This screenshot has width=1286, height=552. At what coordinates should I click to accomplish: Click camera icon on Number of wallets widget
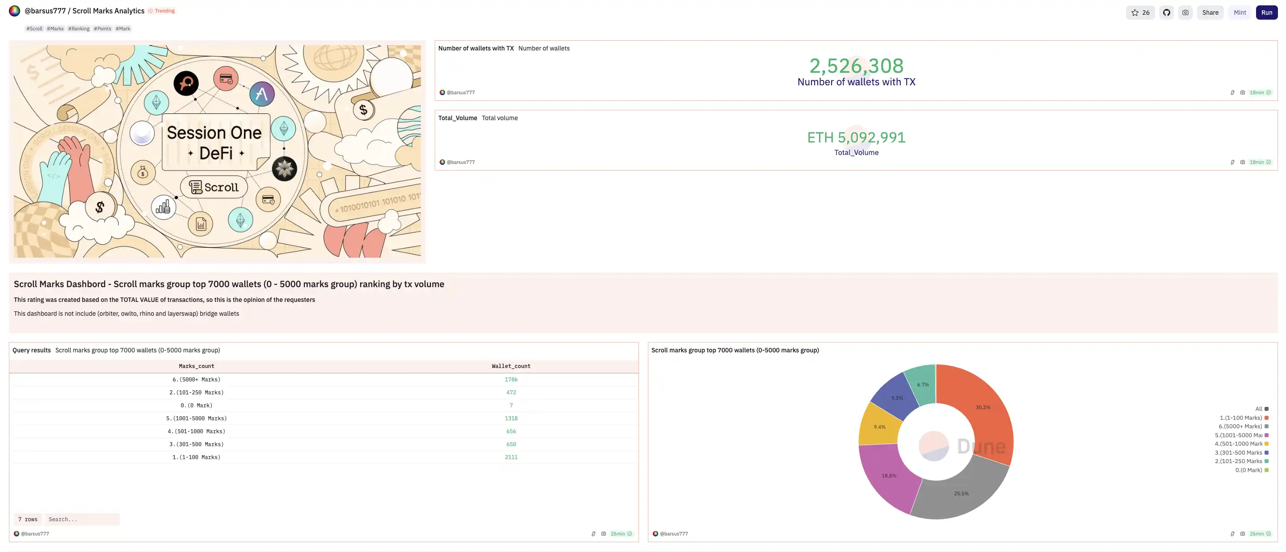[1243, 93]
